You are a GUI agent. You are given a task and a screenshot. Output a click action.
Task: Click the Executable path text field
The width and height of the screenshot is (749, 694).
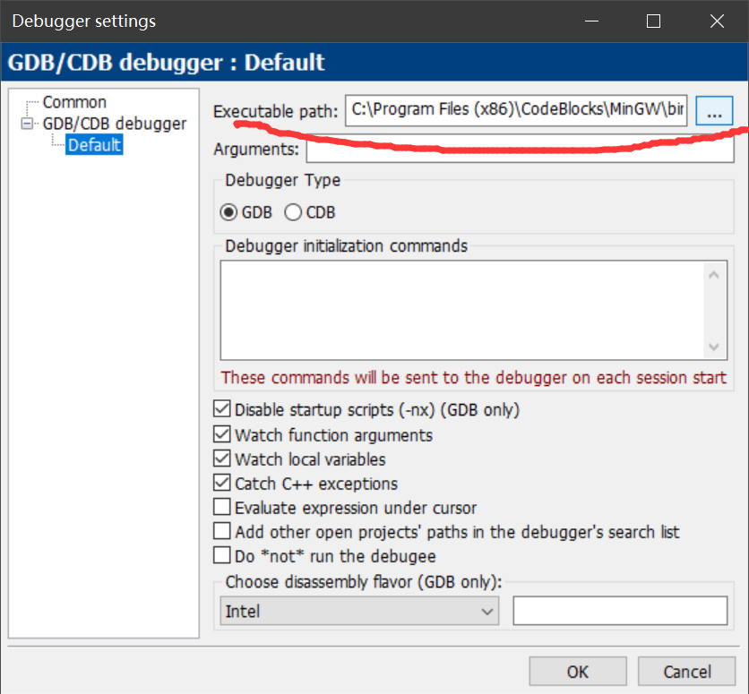(x=516, y=110)
